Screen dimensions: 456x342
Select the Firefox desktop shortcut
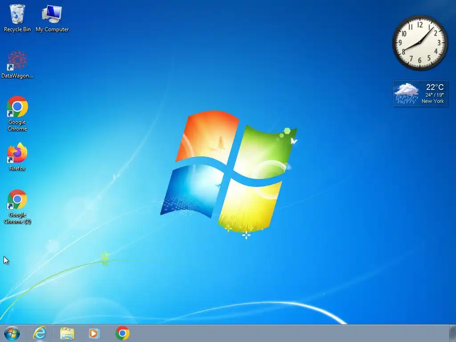[x=17, y=156]
